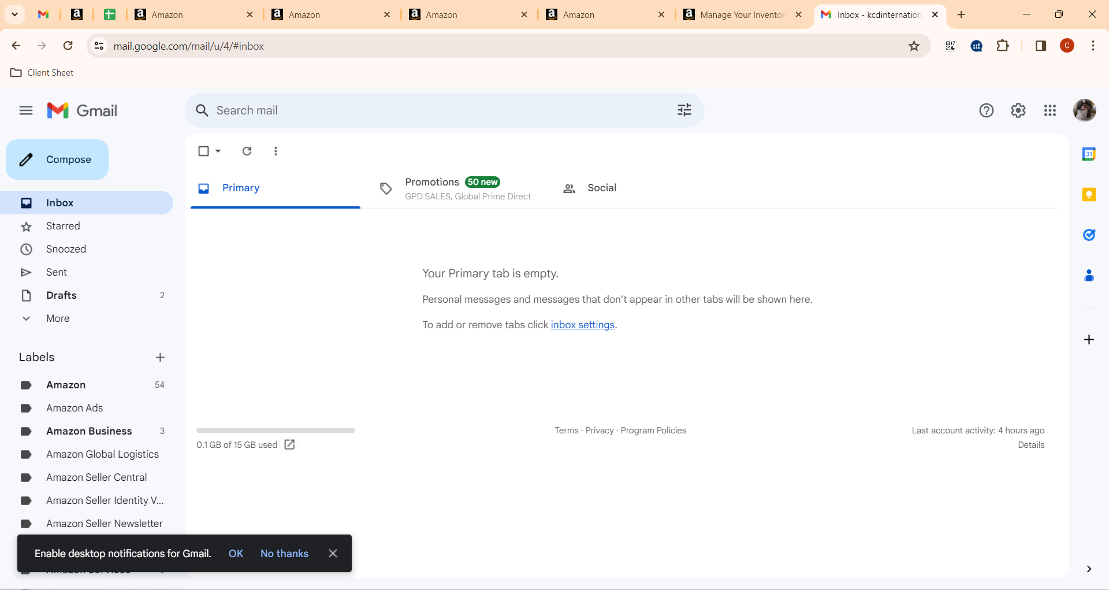Open Gmail support help icon
Viewport: 1109px width, 590px height.
click(987, 110)
